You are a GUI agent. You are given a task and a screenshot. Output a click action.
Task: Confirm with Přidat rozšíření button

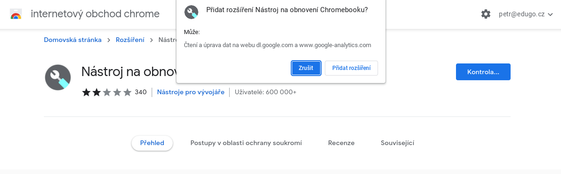pos(351,68)
